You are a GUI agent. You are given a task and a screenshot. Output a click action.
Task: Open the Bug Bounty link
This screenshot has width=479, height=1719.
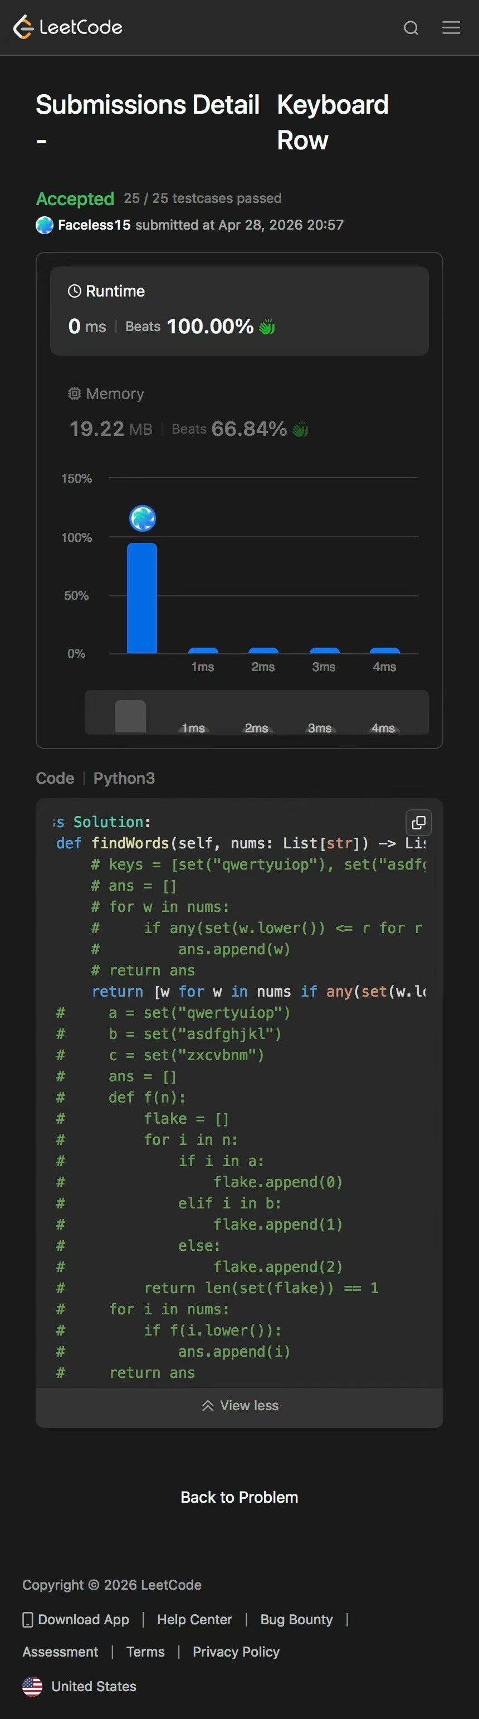coord(296,1620)
